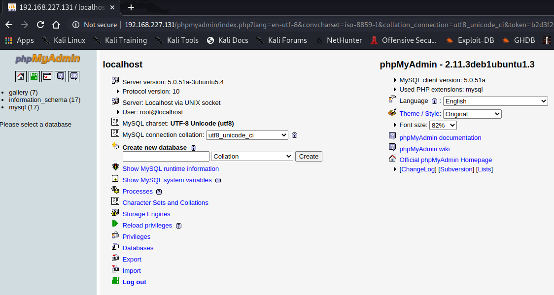The width and height of the screenshot is (554, 295).
Task: Open a new browser tab
Action: coord(131,7)
